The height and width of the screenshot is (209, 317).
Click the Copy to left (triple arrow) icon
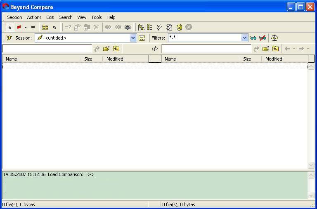tap(118, 27)
